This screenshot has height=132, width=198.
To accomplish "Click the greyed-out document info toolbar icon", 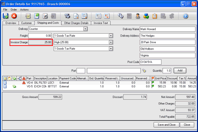I will coord(53,16).
